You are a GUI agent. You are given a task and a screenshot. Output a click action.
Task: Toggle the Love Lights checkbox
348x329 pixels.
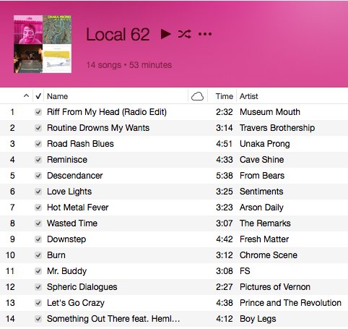[38, 192]
